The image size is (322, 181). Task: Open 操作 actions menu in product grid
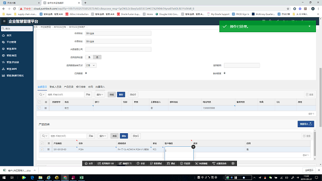[103, 136]
